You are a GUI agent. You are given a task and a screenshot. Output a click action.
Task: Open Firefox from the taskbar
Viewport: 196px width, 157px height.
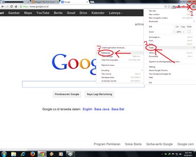33,154
